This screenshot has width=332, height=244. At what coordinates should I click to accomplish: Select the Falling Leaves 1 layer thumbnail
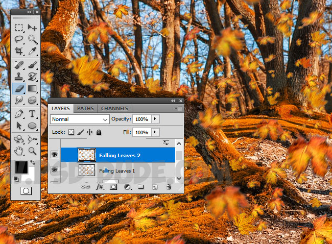point(86,170)
